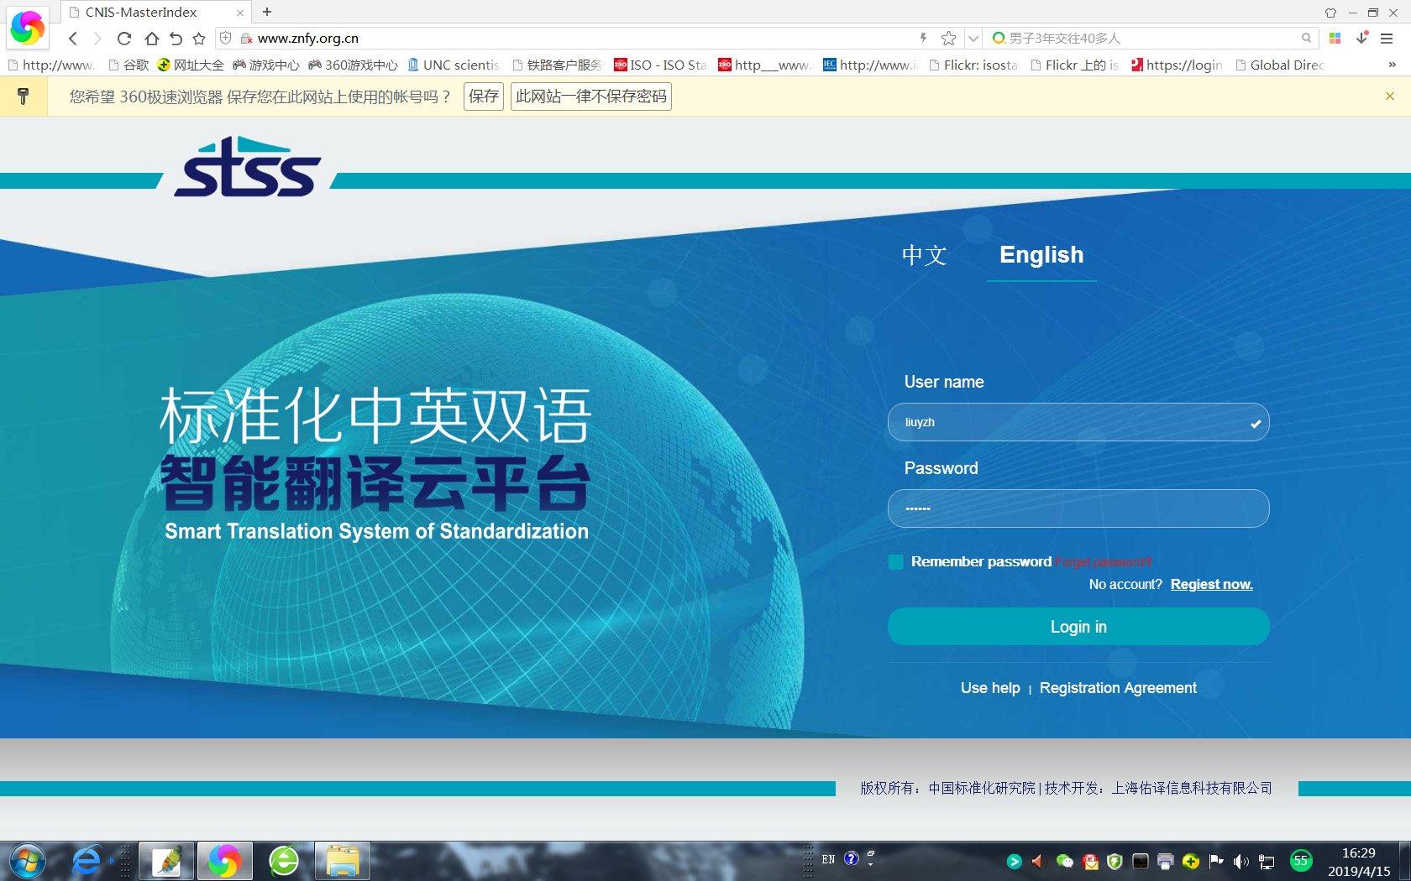Expand the address bar dropdown arrow
Screen dimensions: 1411x881
point(973,39)
